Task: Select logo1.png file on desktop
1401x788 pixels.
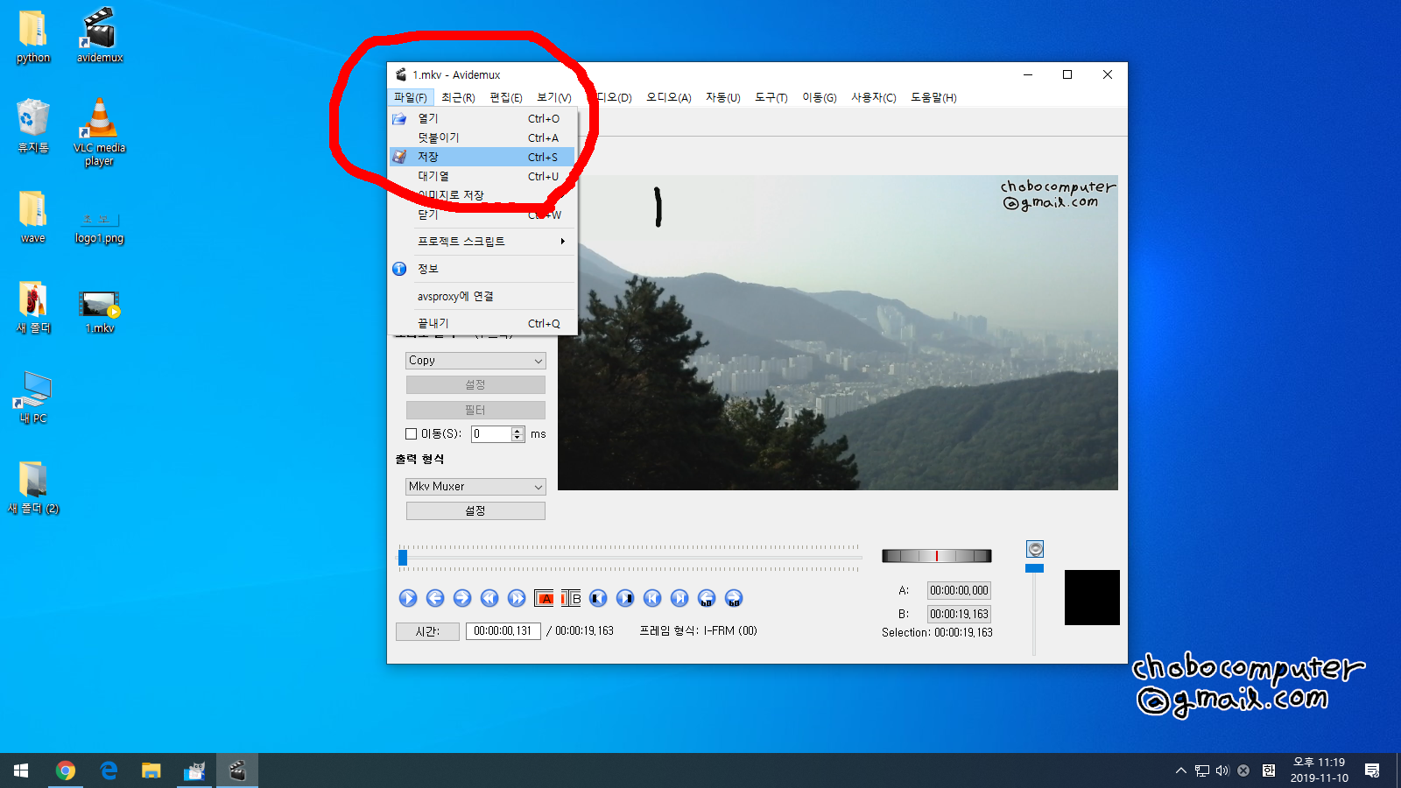Action: (100, 226)
